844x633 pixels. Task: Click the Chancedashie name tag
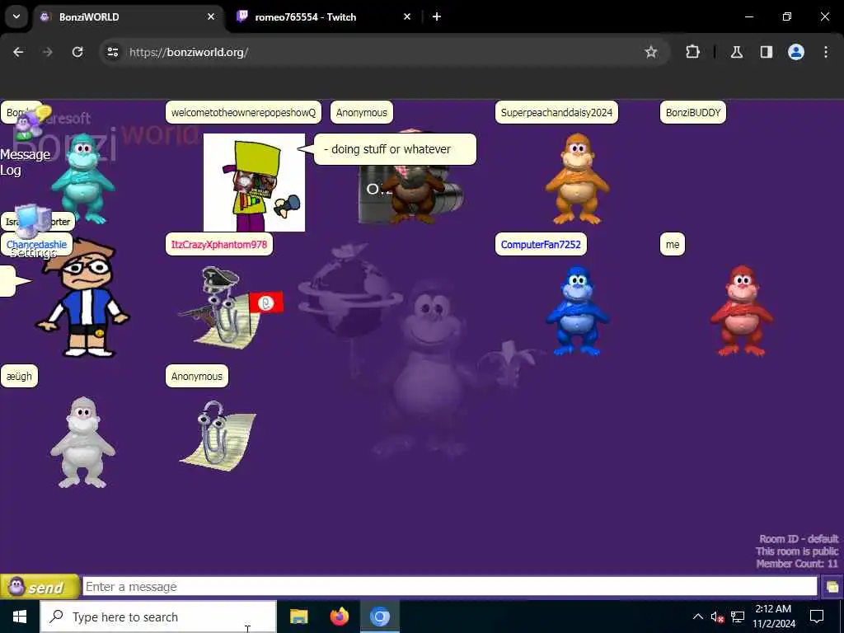[36, 244]
